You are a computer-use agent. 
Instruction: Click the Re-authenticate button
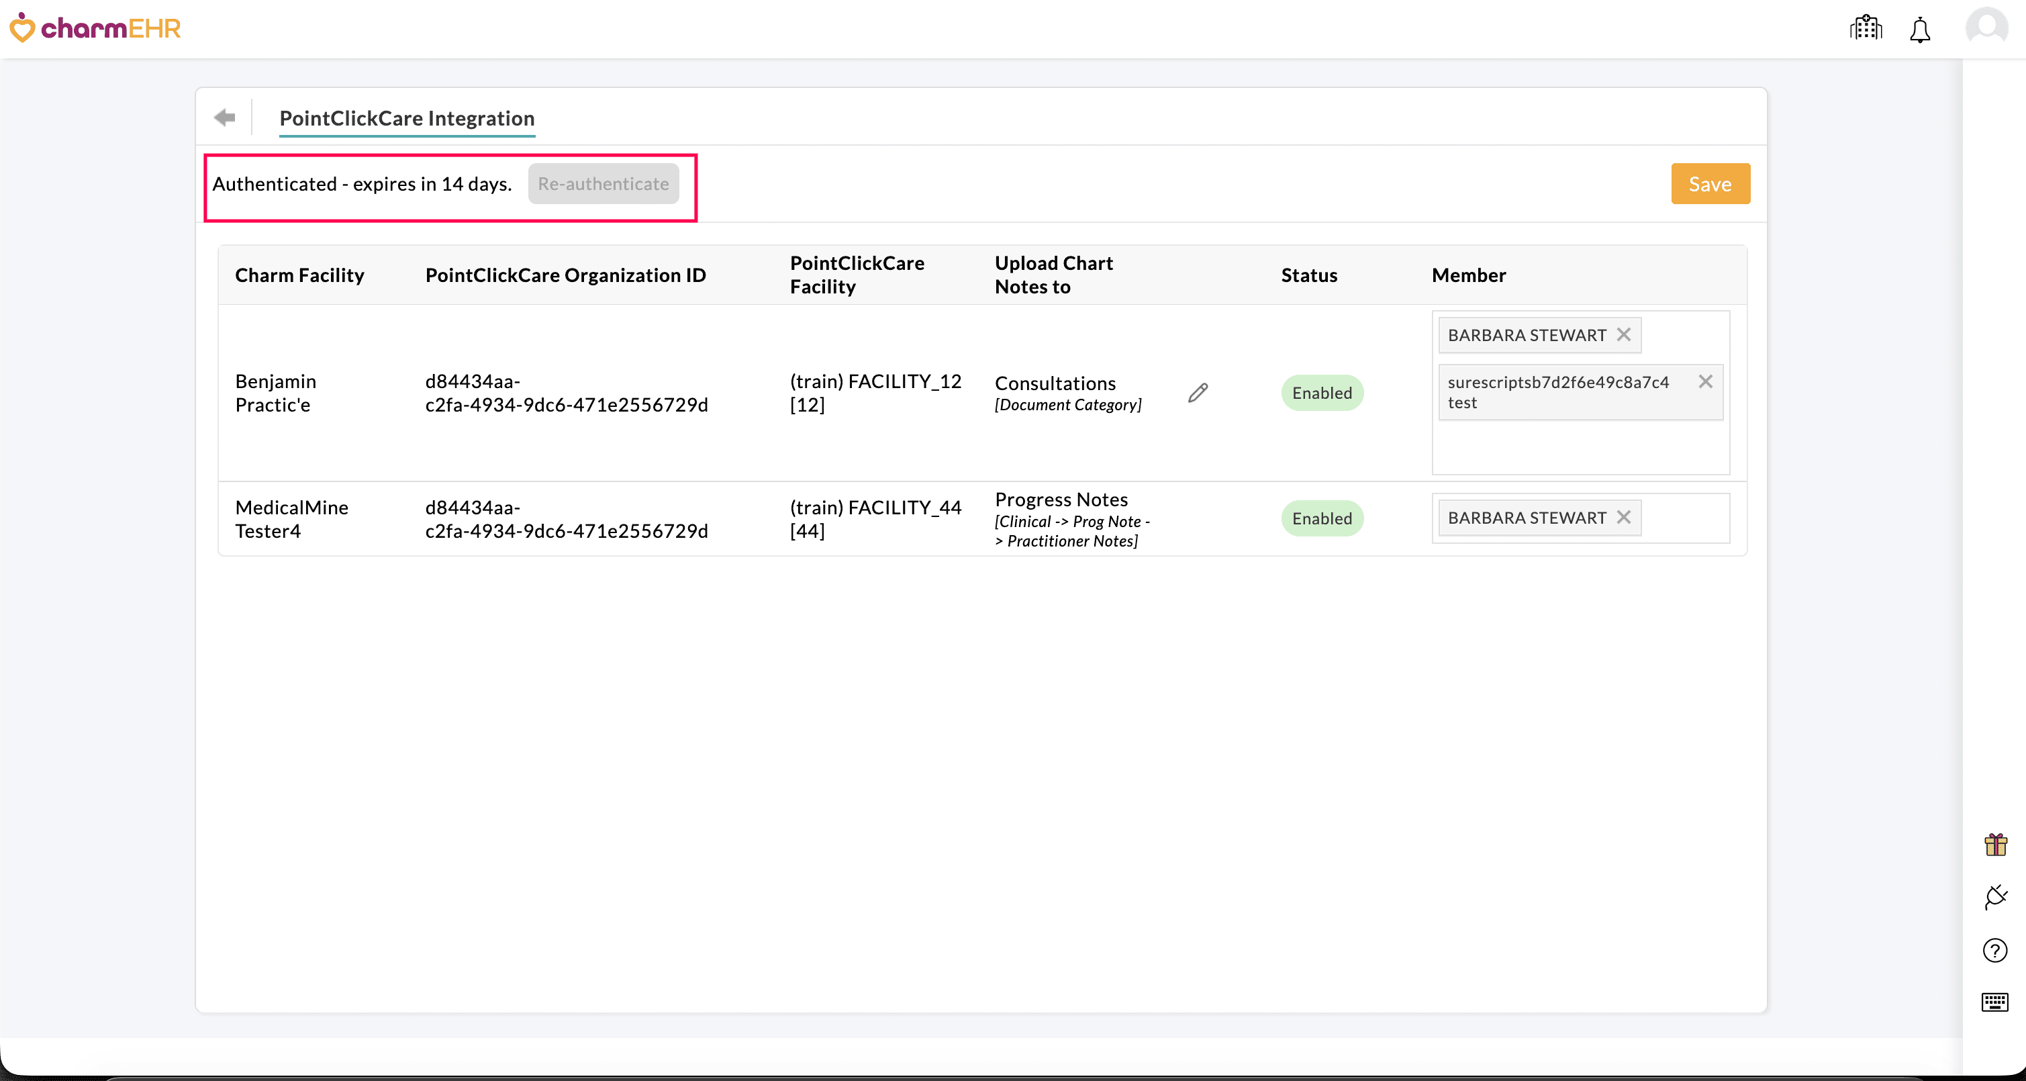[x=604, y=183]
